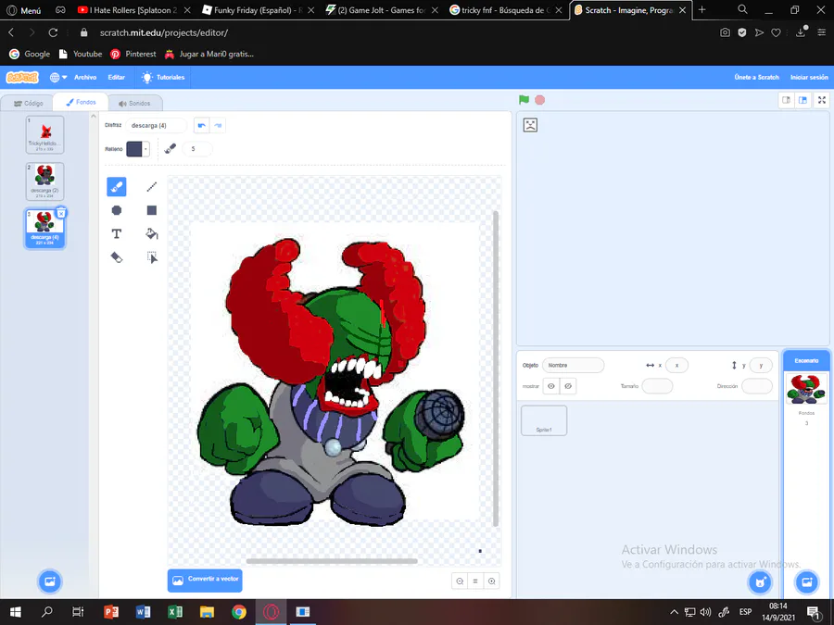Select the Escenario stage backdrop thumbnail
The height and width of the screenshot is (625, 834).
[x=806, y=389]
